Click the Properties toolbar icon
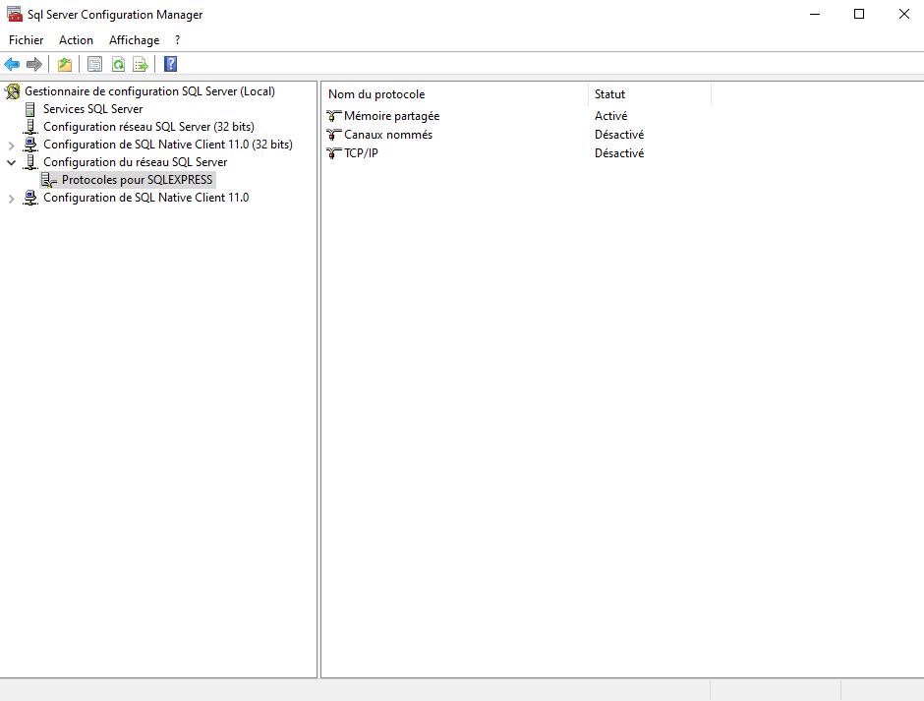Screen dimensions: 924x701 click(x=94, y=65)
